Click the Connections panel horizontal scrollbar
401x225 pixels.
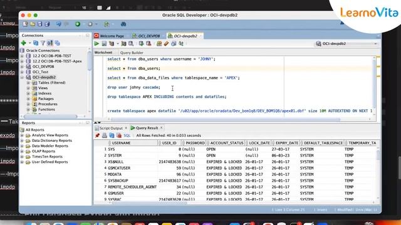[51, 116]
